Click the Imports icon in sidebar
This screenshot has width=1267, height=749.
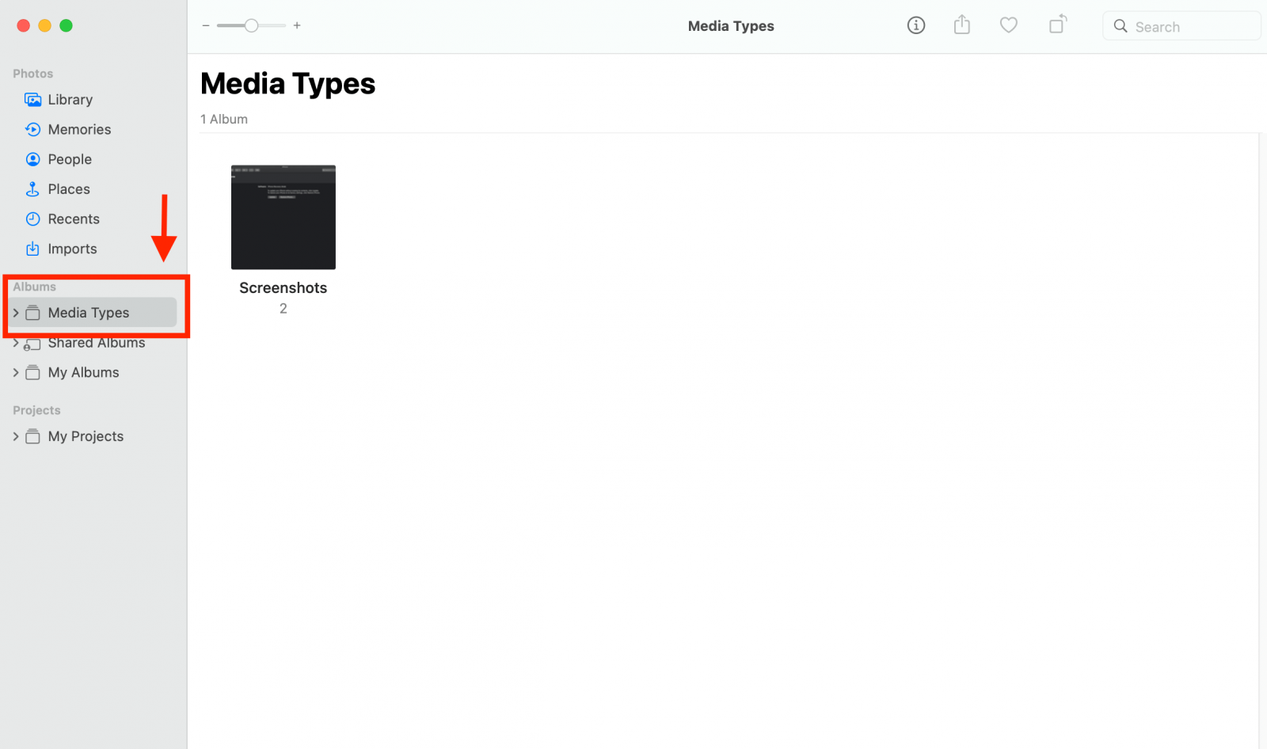(32, 249)
